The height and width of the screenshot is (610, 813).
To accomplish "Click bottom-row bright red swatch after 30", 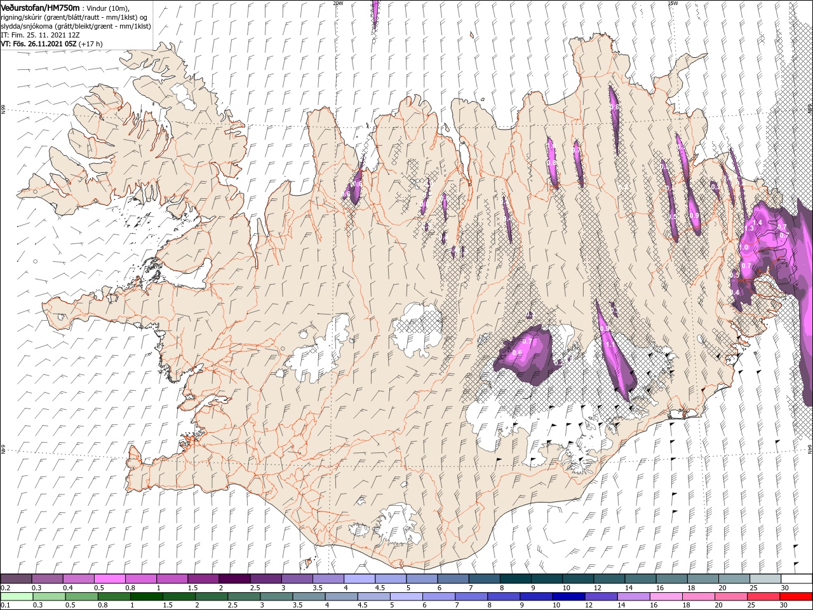I will click(796, 597).
